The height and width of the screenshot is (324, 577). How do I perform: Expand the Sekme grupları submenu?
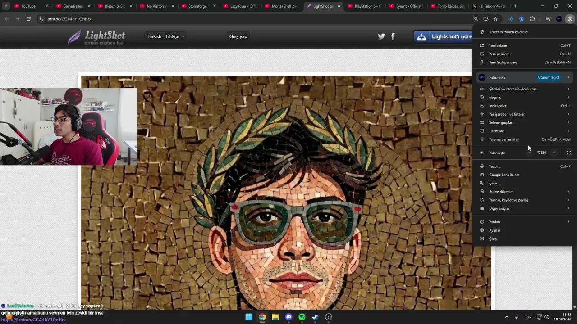[x=525, y=122]
